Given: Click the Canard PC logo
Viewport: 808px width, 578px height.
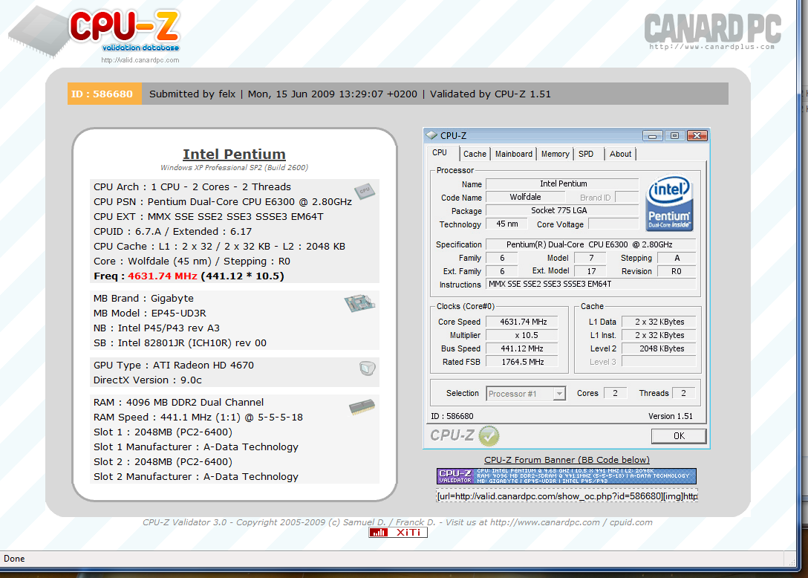Looking at the screenshot, I should [x=713, y=31].
